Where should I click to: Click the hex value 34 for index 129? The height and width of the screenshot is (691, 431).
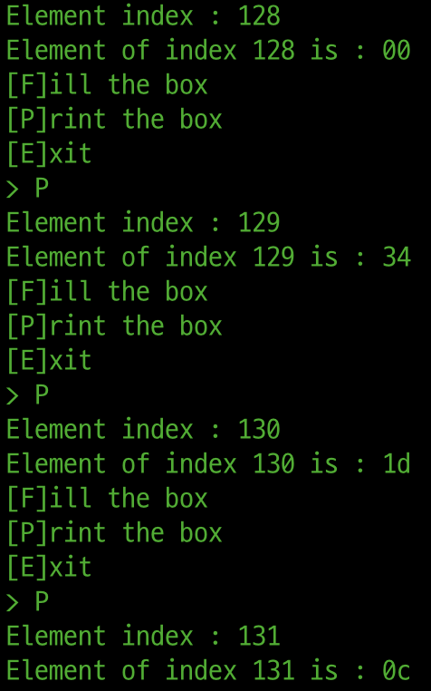[397, 257]
